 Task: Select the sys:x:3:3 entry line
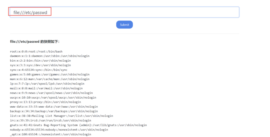coord(40,65)
